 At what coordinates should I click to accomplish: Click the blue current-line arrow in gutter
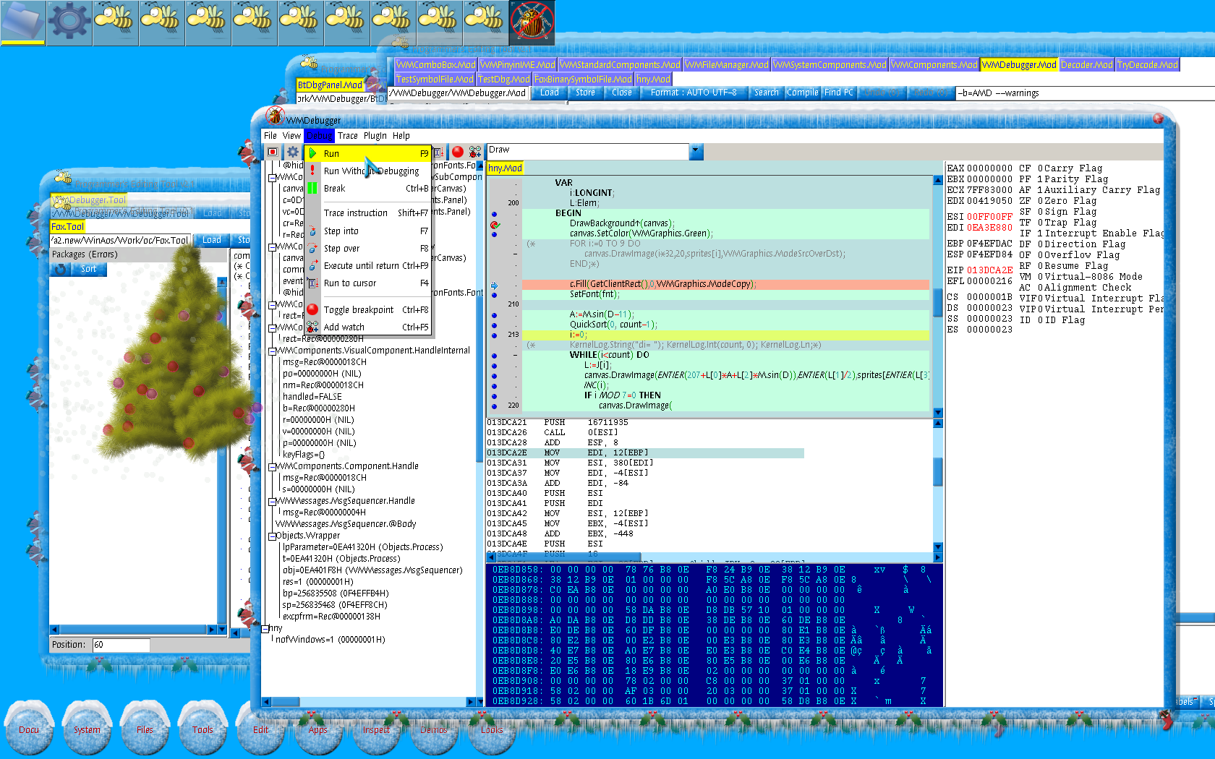tap(495, 286)
